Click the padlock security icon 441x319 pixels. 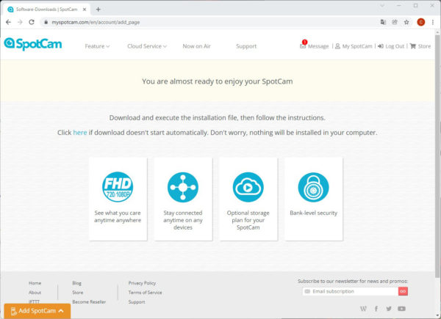[313, 187]
